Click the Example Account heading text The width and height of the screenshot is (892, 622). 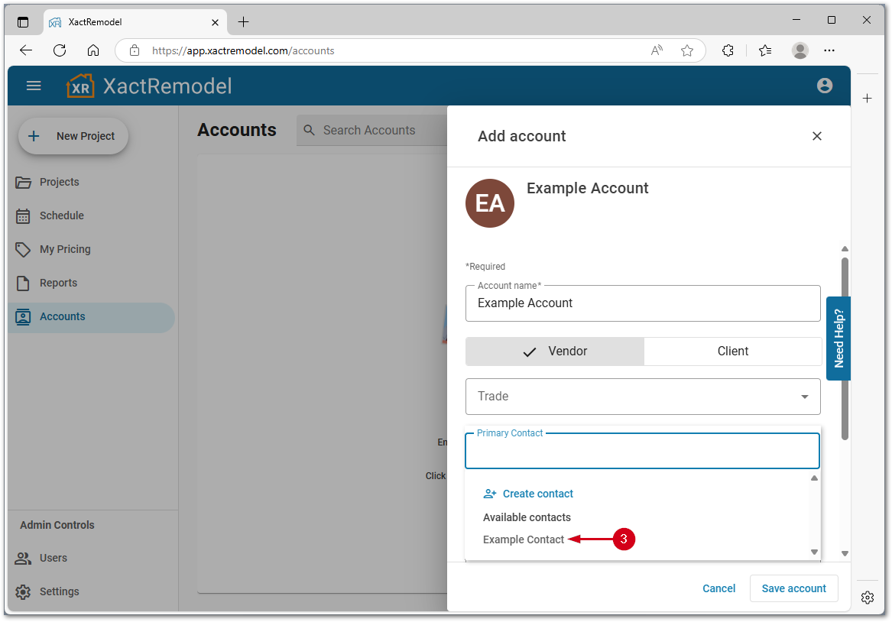pos(587,188)
